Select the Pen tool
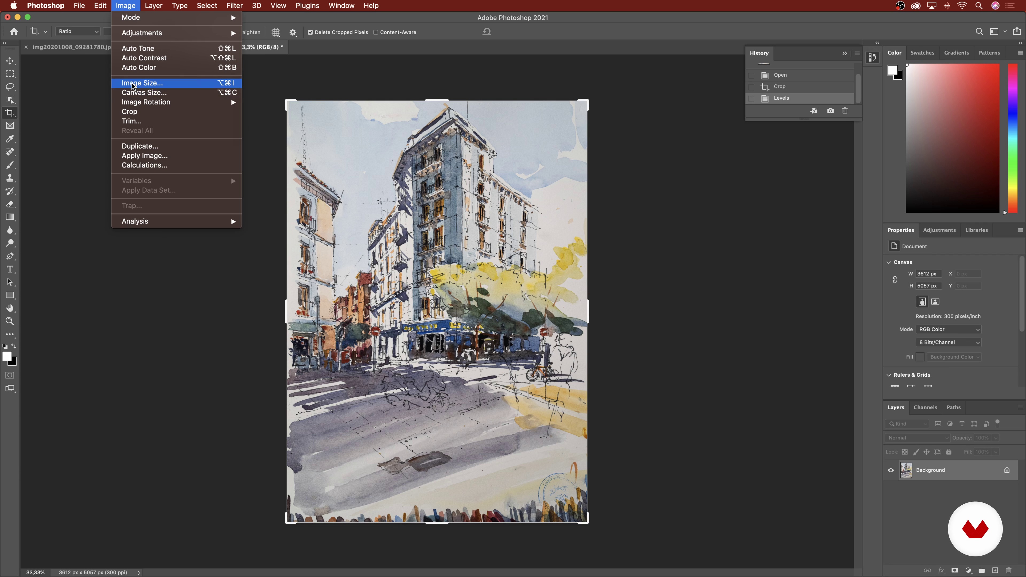1026x577 pixels. pos(10,256)
